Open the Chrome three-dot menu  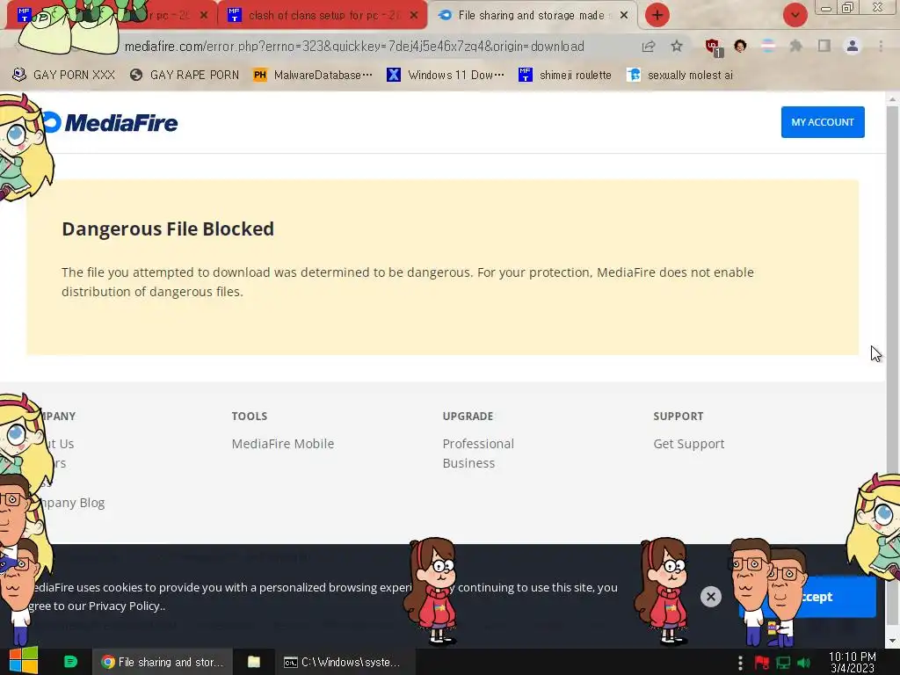[881, 46]
